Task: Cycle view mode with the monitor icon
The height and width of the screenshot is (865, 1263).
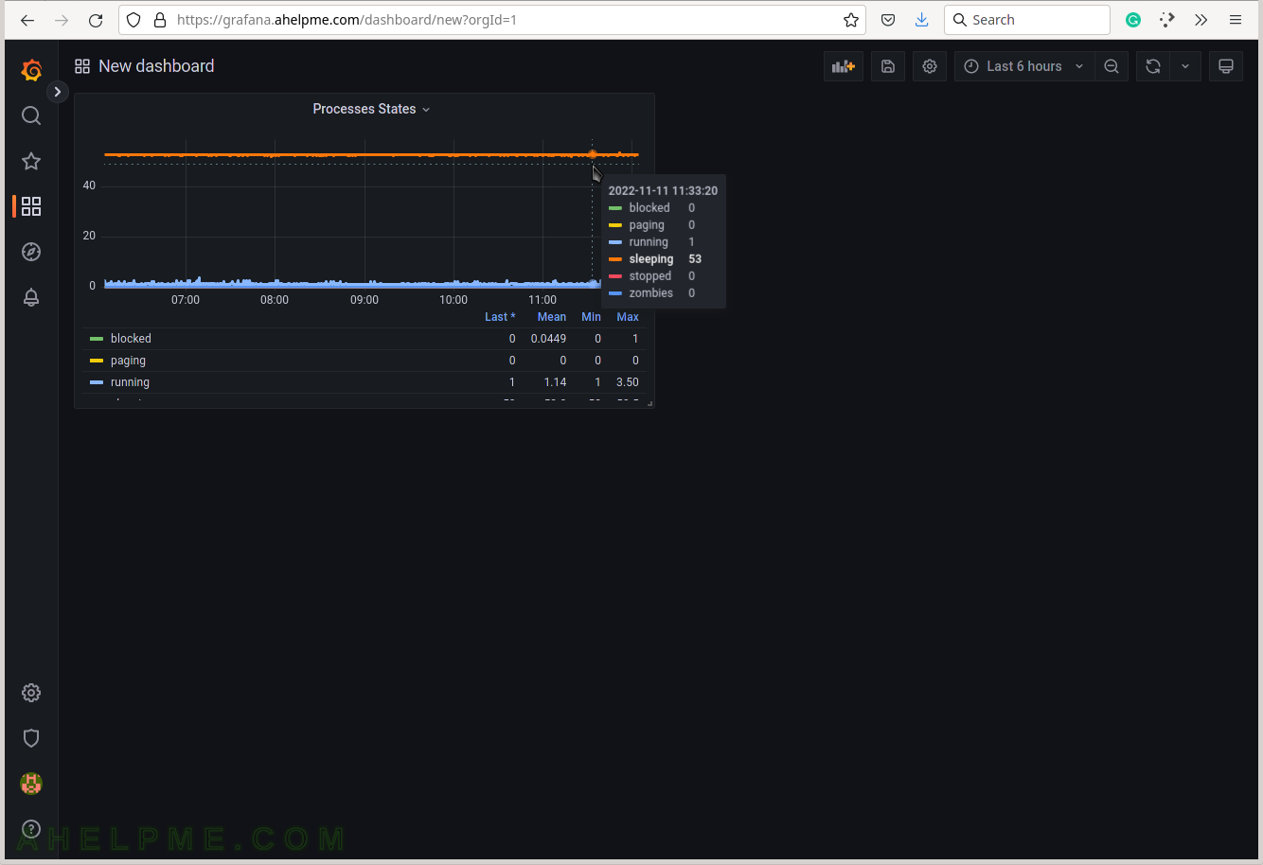Action: coord(1226,66)
